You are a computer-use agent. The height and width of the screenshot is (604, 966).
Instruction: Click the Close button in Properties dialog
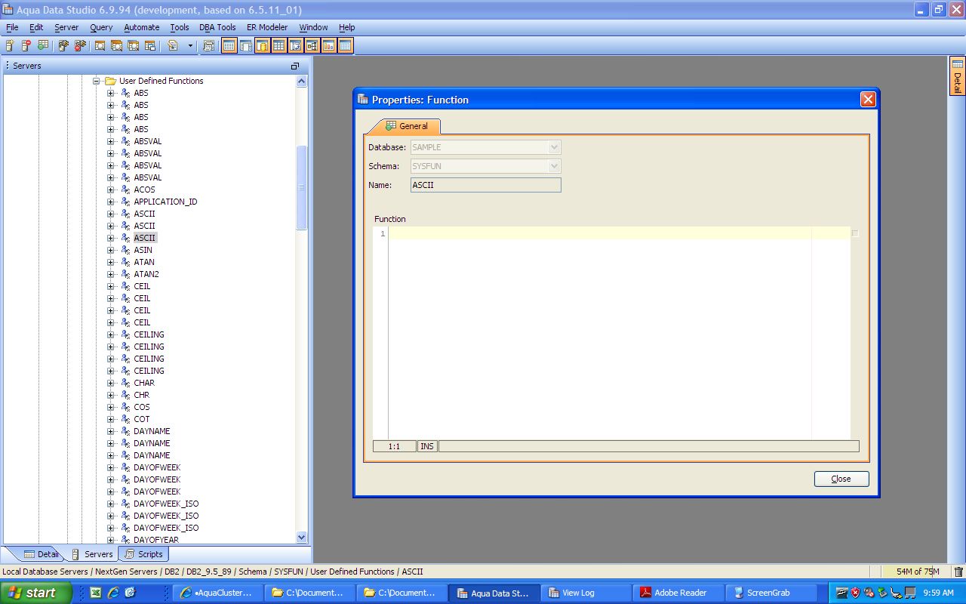point(841,479)
